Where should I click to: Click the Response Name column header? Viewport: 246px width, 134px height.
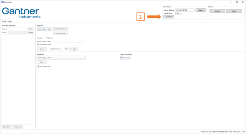pyautogui.click(x=40, y=58)
